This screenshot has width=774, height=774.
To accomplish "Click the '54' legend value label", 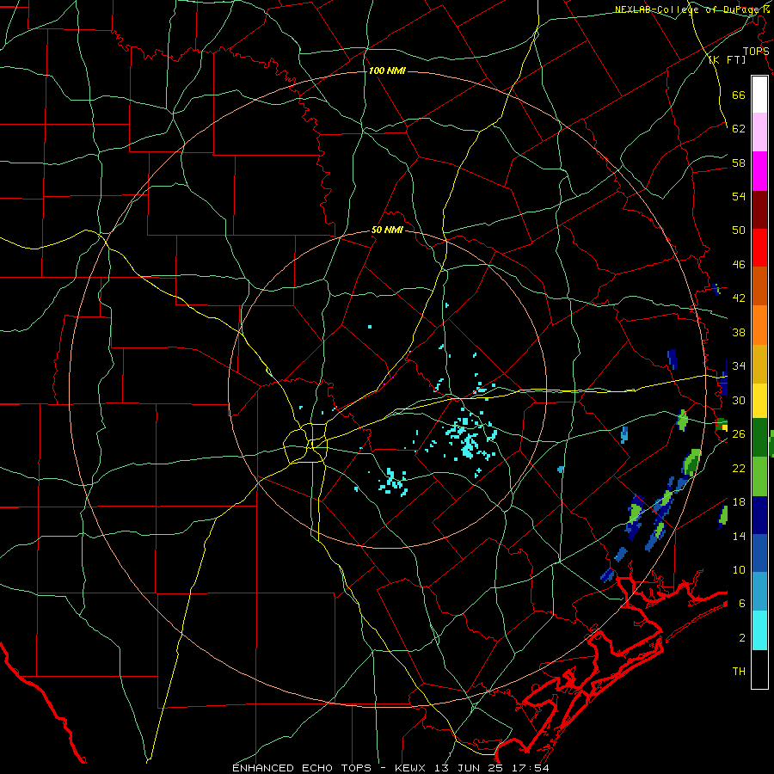I will pos(739,196).
